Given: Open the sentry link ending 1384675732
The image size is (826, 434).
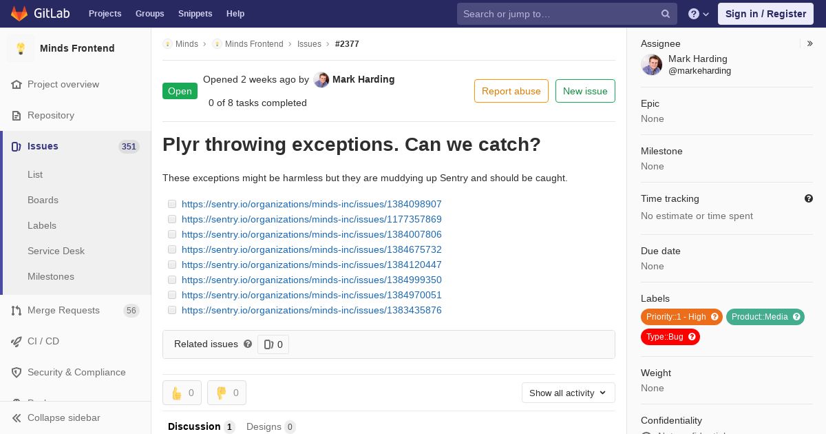Looking at the screenshot, I should pyautogui.click(x=312, y=249).
